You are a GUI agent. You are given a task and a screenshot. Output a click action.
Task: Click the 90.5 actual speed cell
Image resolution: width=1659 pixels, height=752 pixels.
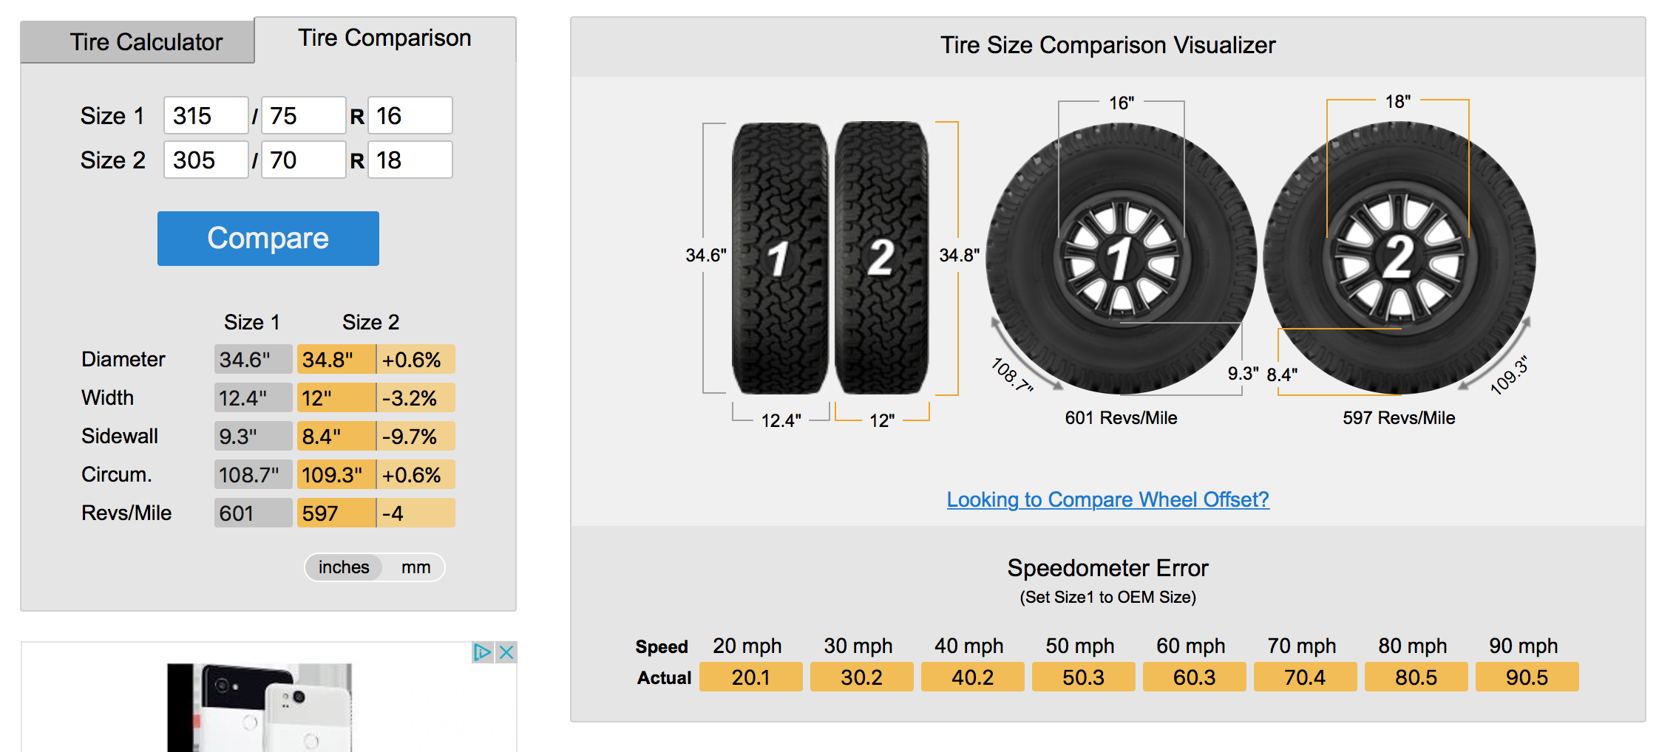pos(1527,677)
